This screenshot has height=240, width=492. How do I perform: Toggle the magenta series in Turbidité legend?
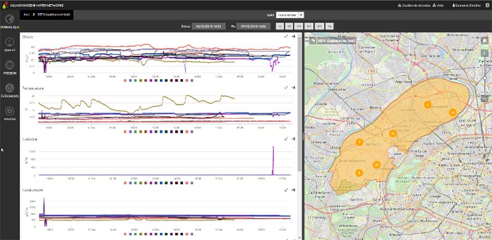(151, 183)
